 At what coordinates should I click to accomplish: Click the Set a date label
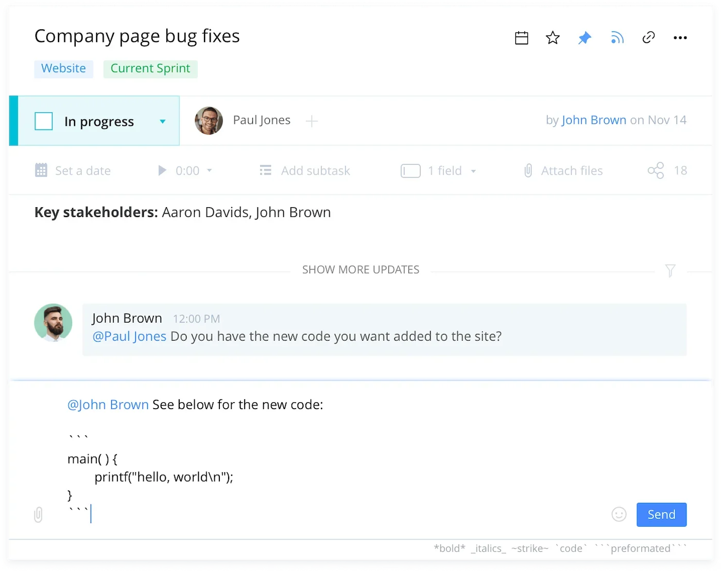click(83, 171)
